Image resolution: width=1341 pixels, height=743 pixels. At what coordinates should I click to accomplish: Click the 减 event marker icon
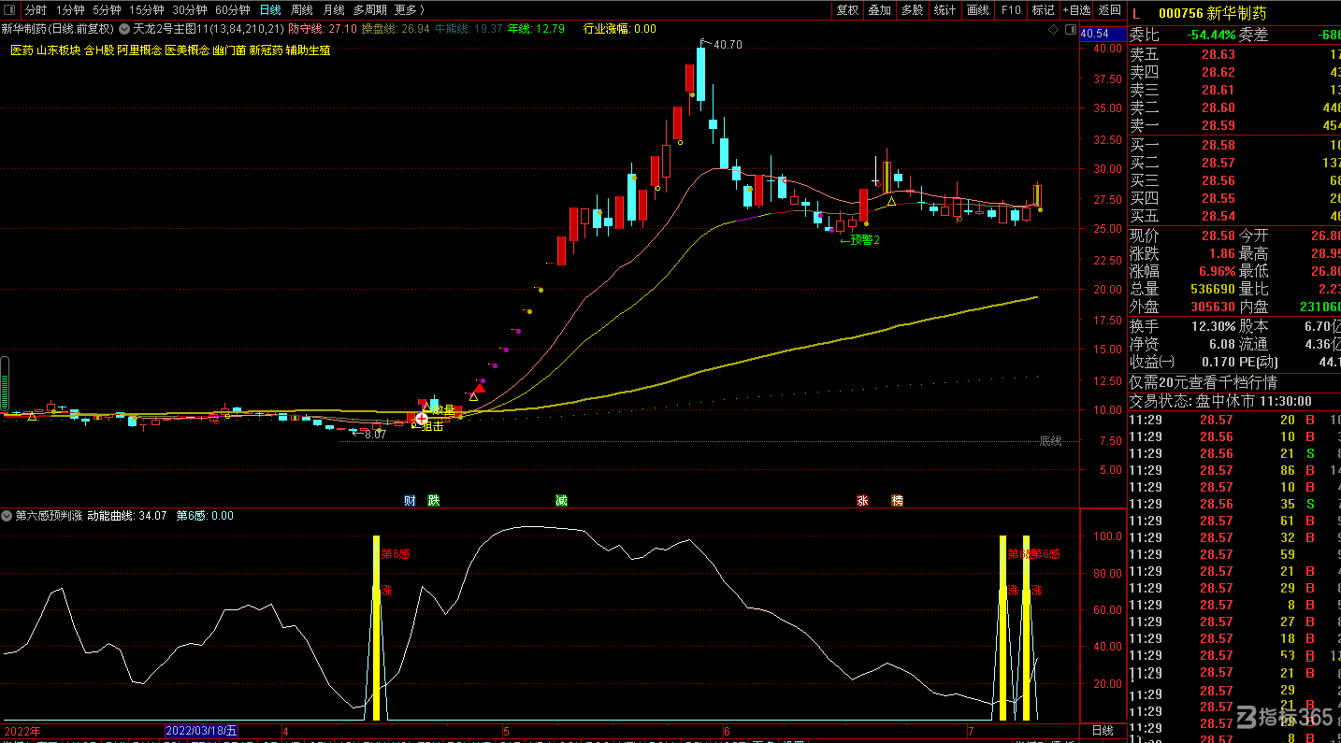coord(561,501)
